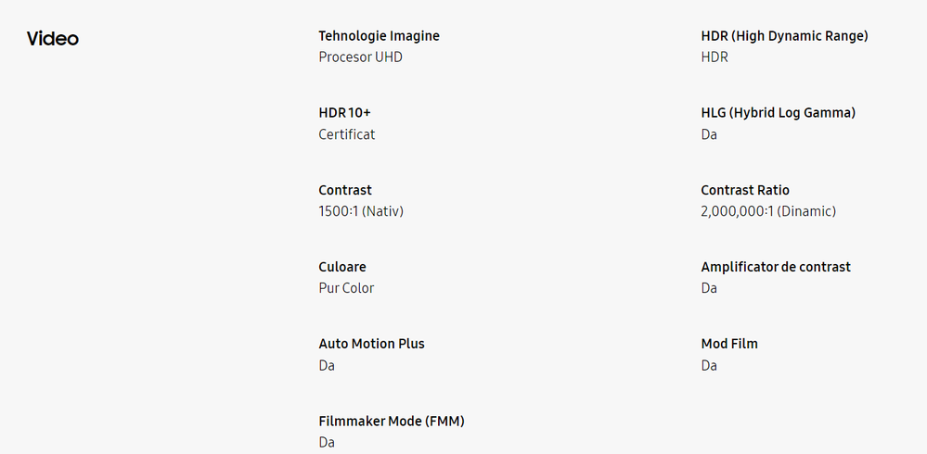This screenshot has height=454, width=927.
Task: Click the Culoare specification label
Action: (x=342, y=267)
